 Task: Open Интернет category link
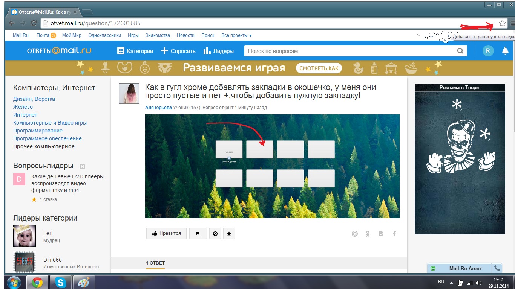click(x=25, y=115)
